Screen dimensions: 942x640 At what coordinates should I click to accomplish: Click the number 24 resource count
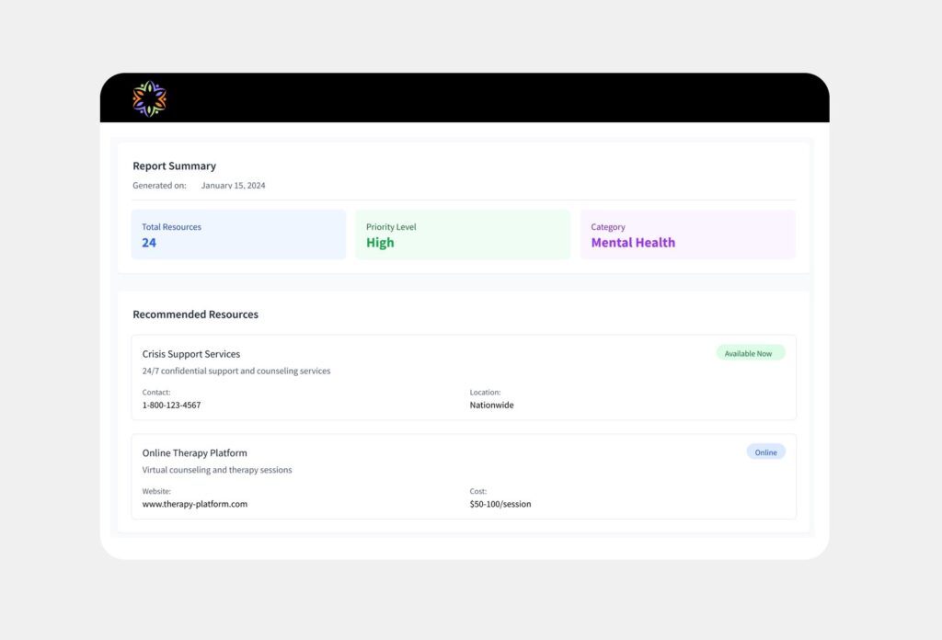[149, 243]
